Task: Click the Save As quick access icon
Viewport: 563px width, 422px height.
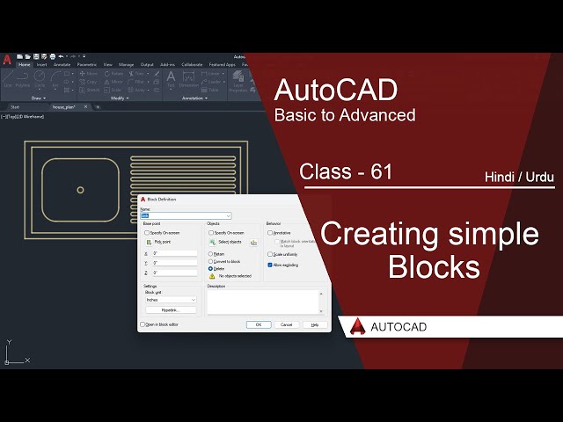Action: coord(44,56)
